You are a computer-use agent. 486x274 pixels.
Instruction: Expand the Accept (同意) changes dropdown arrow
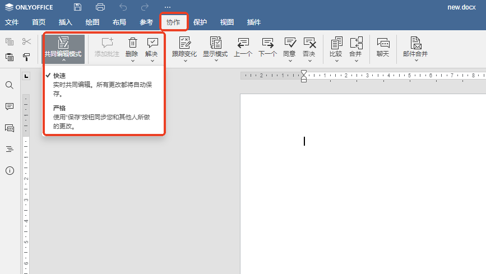click(289, 61)
